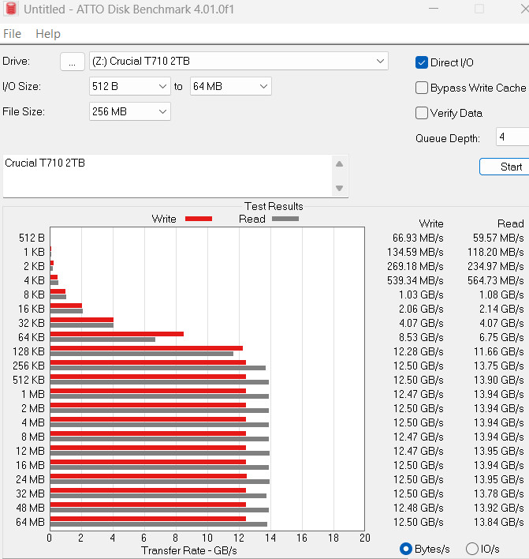This screenshot has height=559, width=529.
Task: Click the ATTO Disk Benchmark app icon
Action: coord(11,9)
